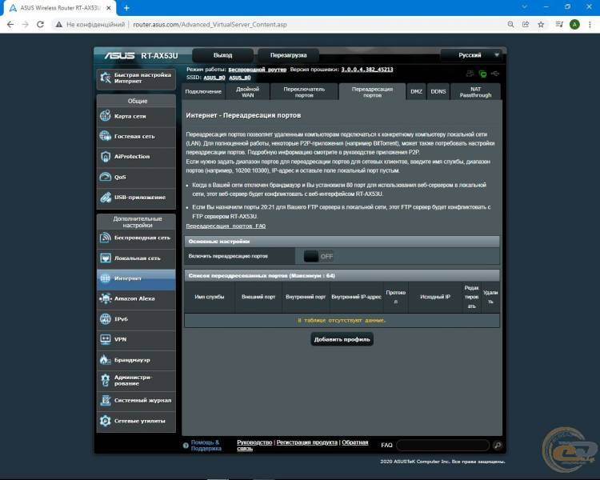Open AiProtection shield icon
600x480 pixels.
point(106,156)
